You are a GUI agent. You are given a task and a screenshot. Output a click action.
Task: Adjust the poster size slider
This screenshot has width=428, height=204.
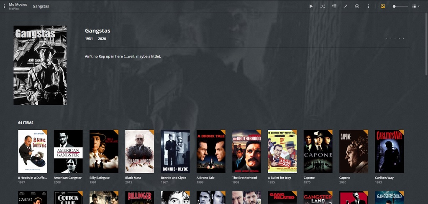(x=400, y=6)
